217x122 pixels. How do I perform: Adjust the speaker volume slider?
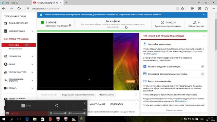tap(79, 113)
